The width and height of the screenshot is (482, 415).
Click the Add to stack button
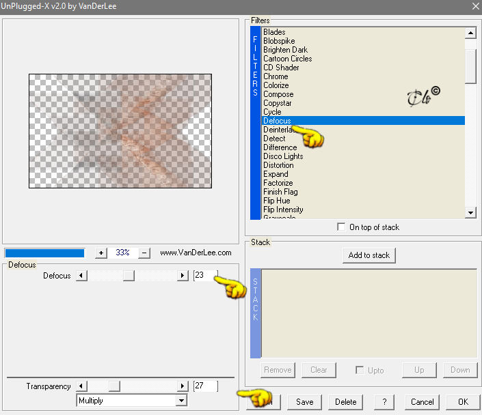[x=369, y=255]
